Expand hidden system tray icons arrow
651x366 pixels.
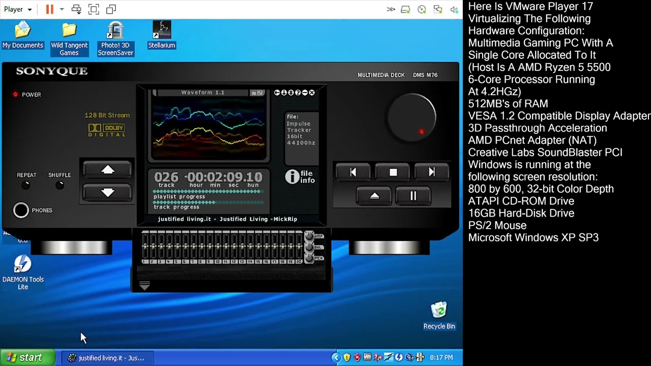pos(336,358)
